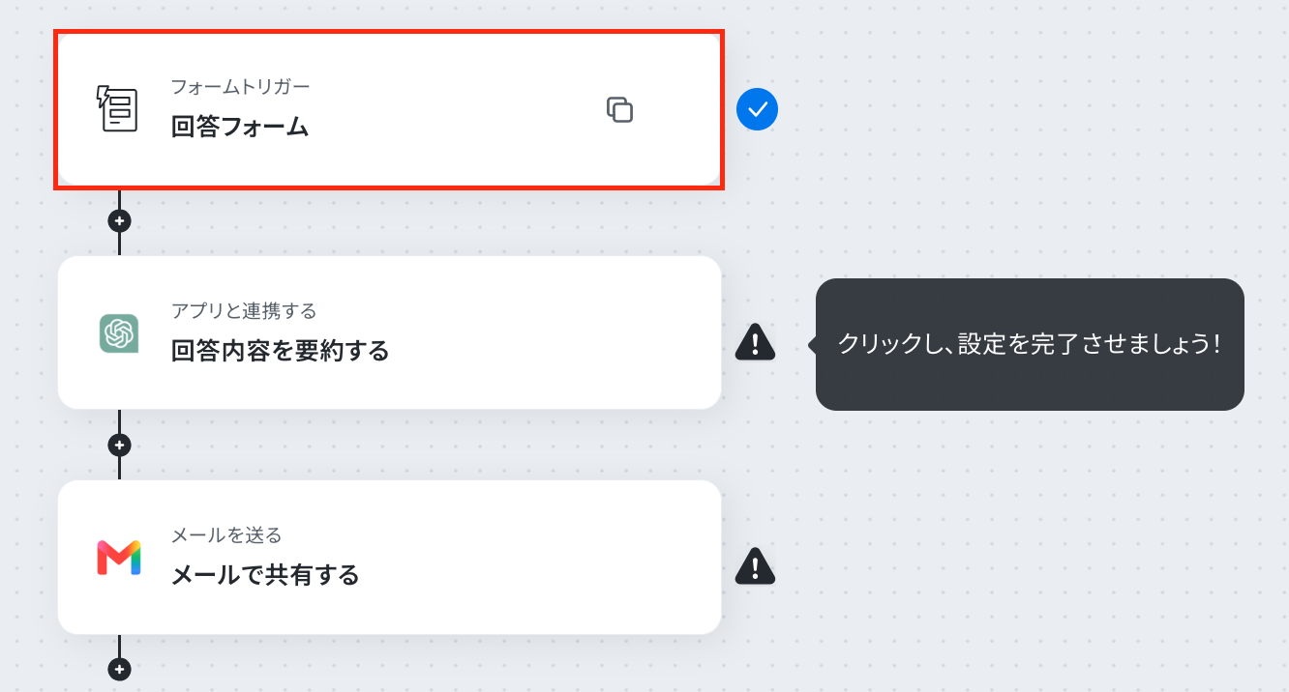Click the Gmail icon on mail step

[x=118, y=558]
